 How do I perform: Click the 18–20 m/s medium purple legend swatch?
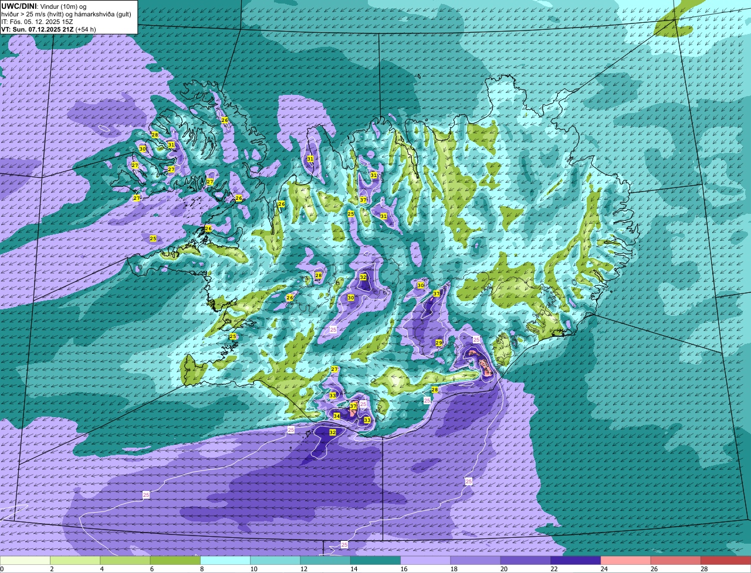point(476,560)
